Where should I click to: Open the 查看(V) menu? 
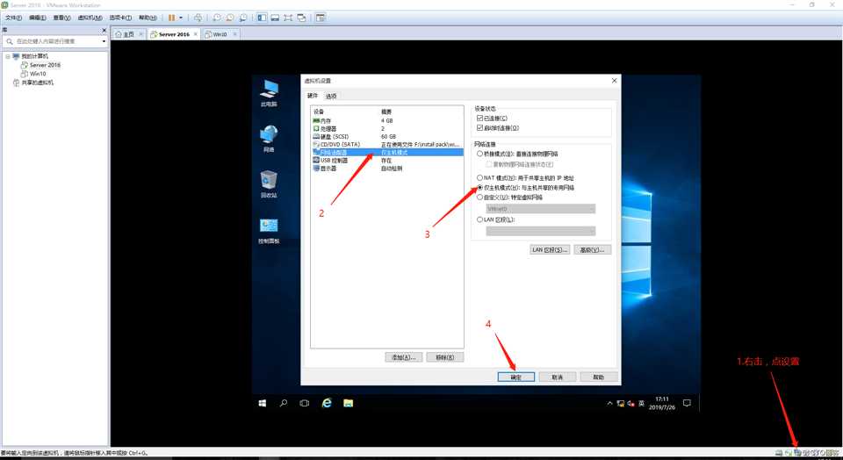coord(61,18)
